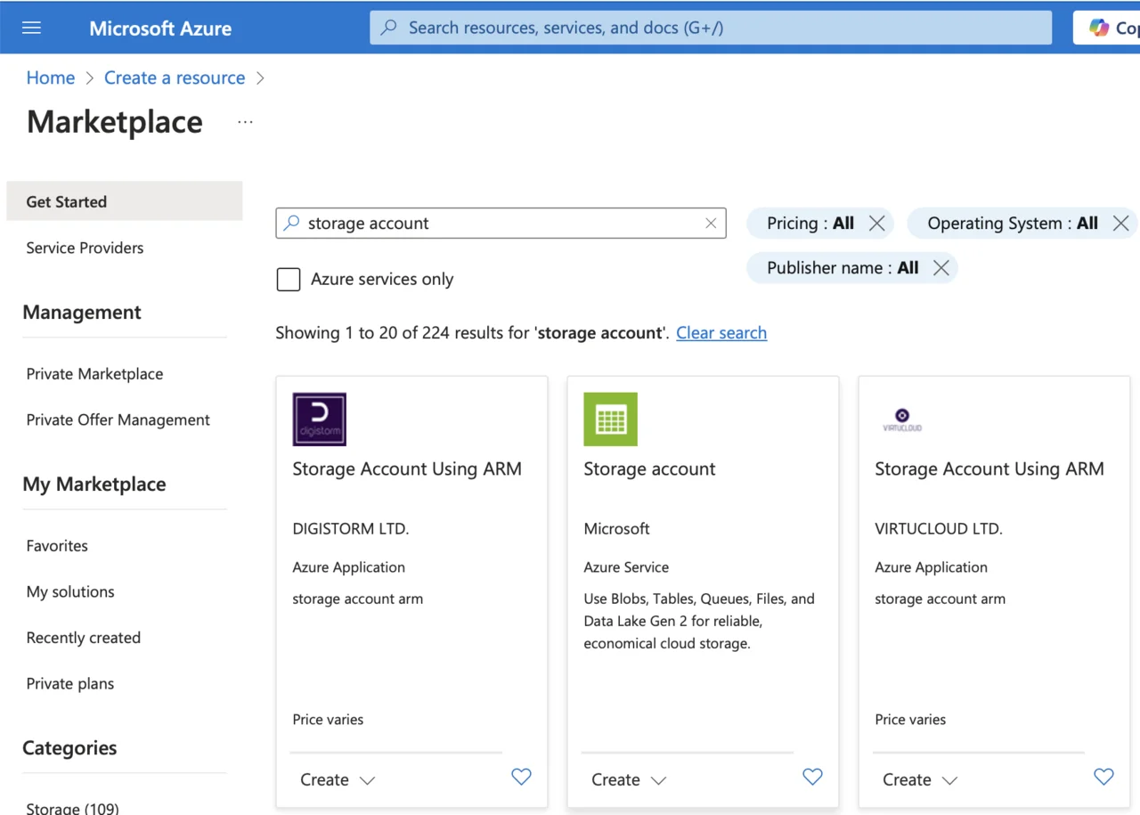Favorite the VIRTUCLOUD Storage Account heart
The image size is (1140, 815).
point(1103,777)
